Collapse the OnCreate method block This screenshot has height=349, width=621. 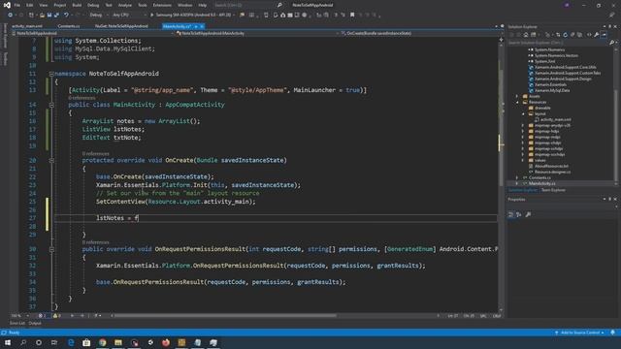51,161
